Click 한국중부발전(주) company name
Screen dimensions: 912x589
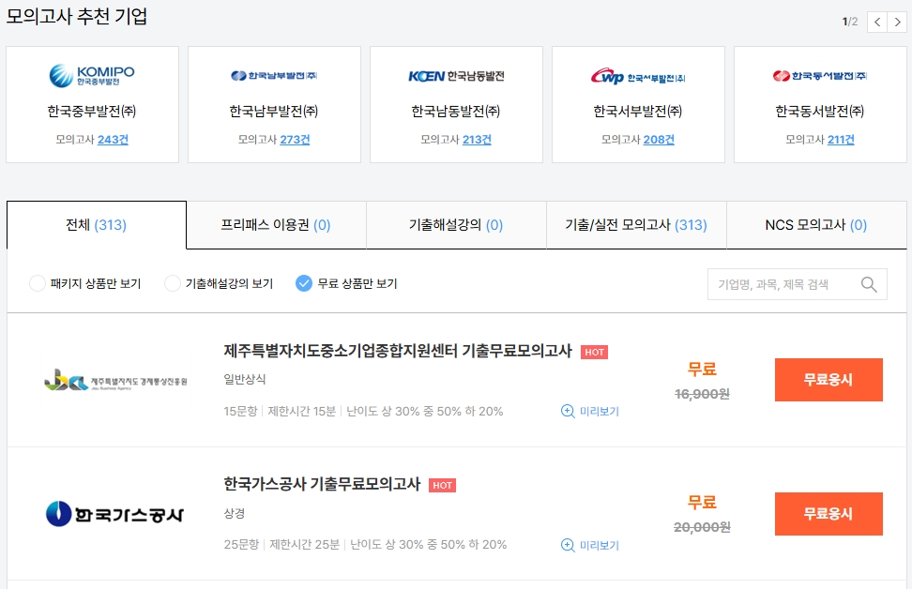92,111
